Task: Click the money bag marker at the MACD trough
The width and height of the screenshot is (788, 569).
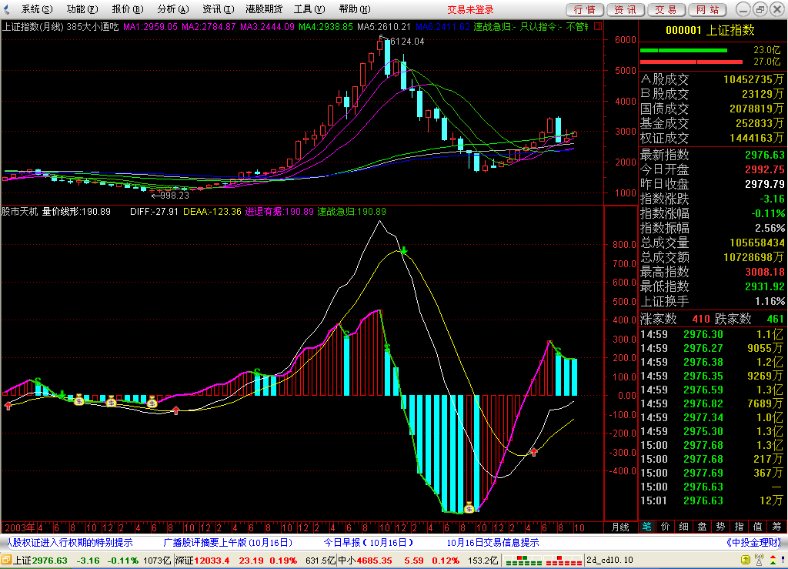Action: coord(469,508)
